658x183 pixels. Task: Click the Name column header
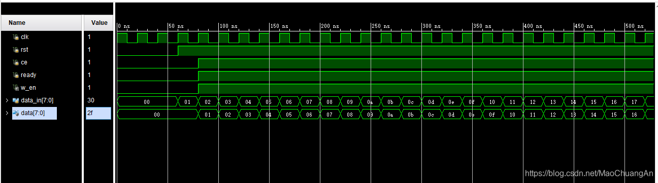41,23
